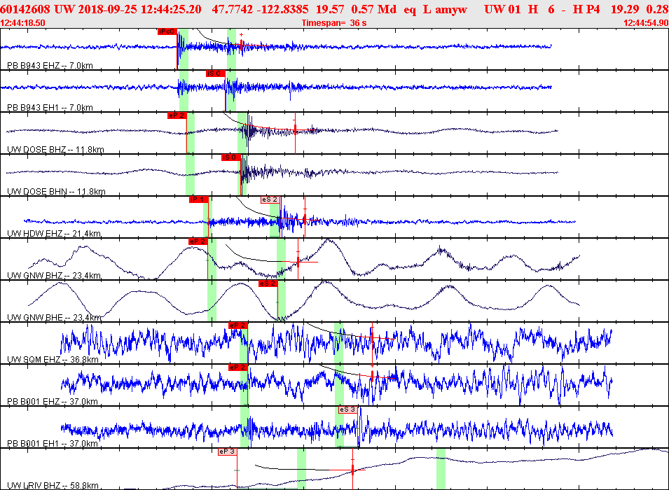The image size is (669, 490).
Task: Click the event ID 60142608 in header
Action: pos(25,9)
